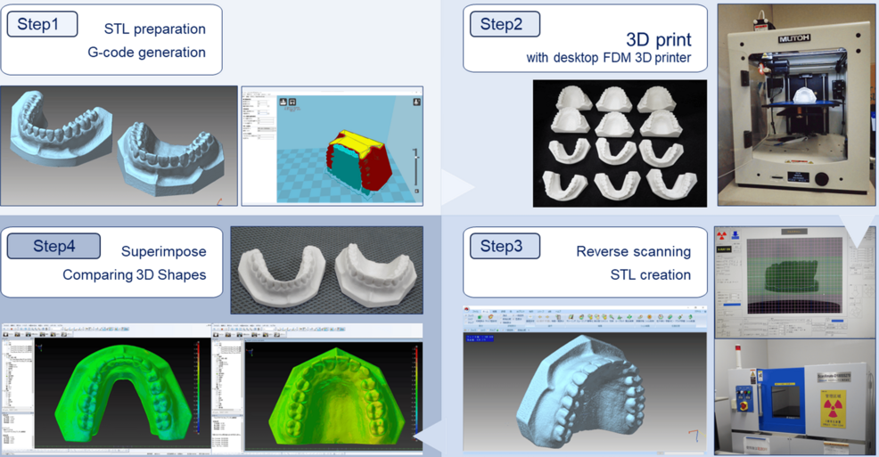Click the blue download arrow icon in scanner software

click(x=736, y=236)
